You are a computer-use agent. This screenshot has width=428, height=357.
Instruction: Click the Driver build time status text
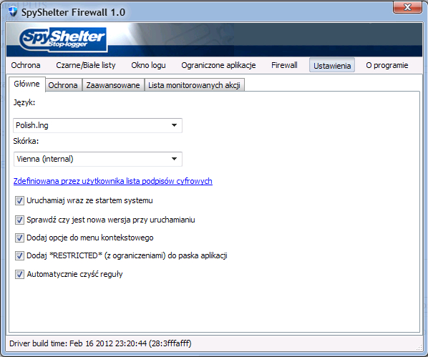[x=100, y=343]
